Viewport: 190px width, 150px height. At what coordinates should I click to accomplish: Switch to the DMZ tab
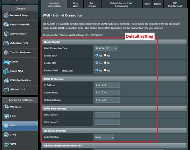(147, 4)
